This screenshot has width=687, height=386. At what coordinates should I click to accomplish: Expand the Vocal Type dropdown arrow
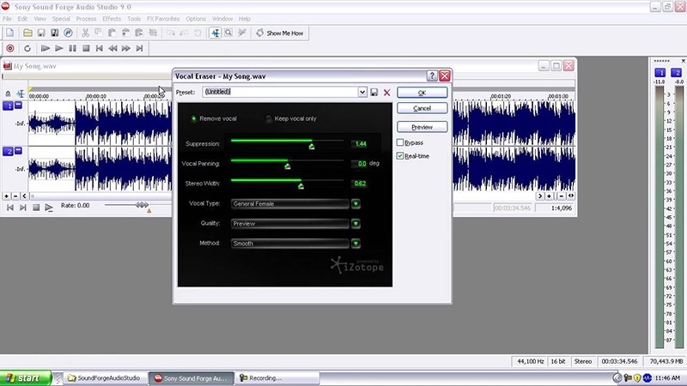tap(356, 203)
